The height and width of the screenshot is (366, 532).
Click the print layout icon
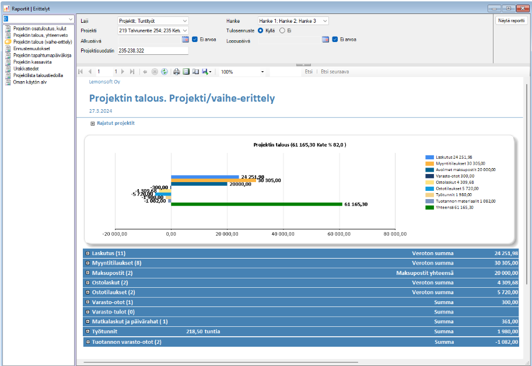(187, 72)
